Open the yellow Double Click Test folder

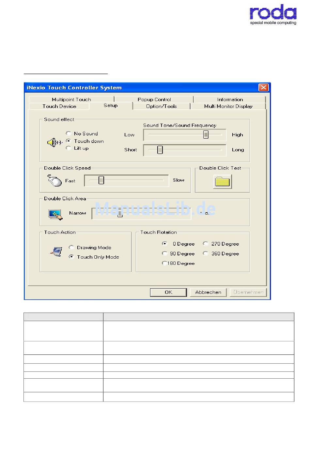tap(223, 181)
